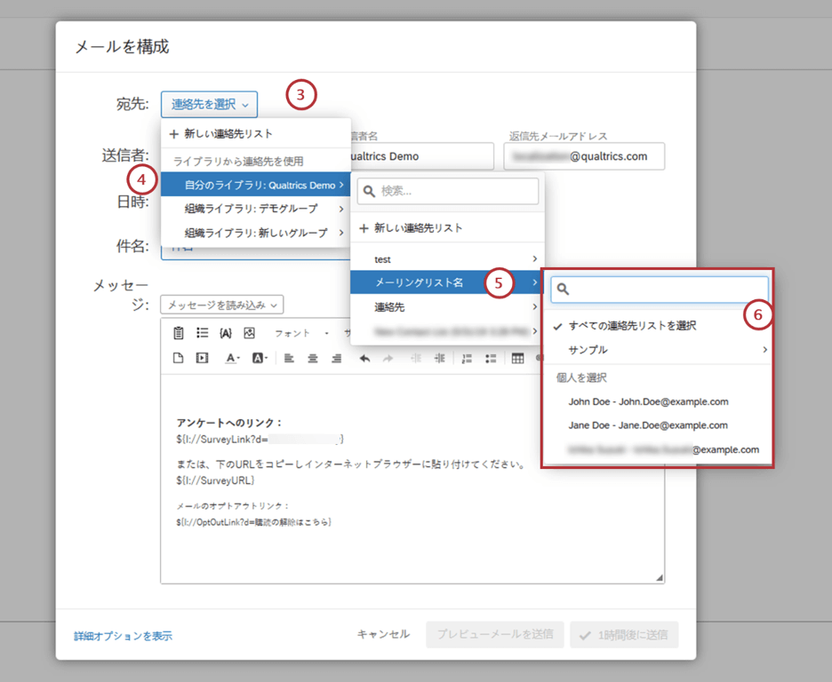
Task: Expand the サンプル submenu
Action: (x=657, y=350)
